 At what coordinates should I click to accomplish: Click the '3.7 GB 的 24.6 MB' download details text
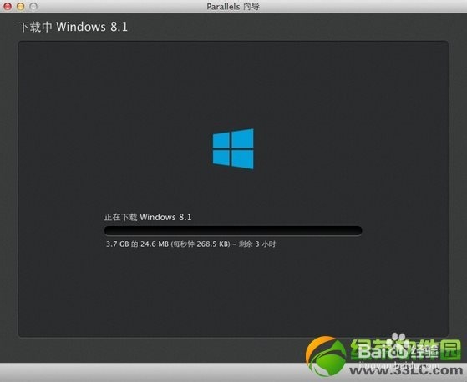[x=191, y=244]
